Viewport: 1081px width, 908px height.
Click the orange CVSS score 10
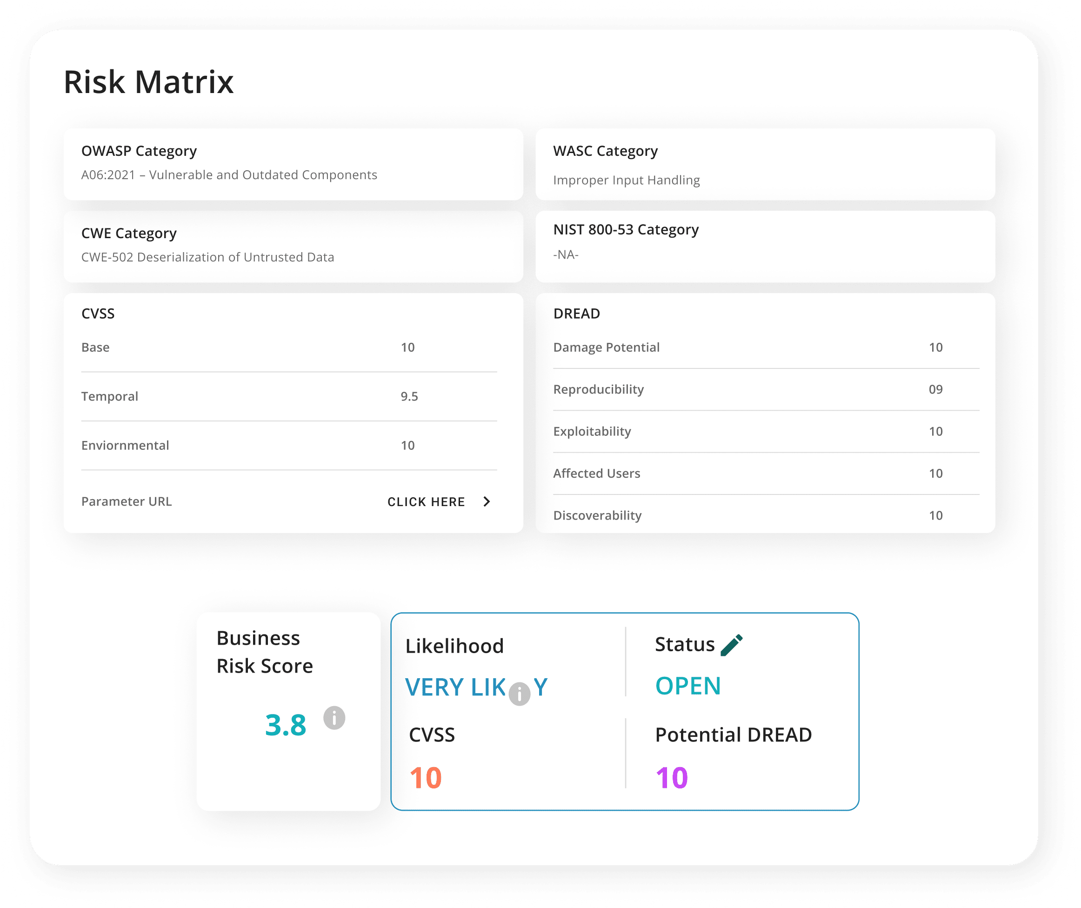click(426, 778)
